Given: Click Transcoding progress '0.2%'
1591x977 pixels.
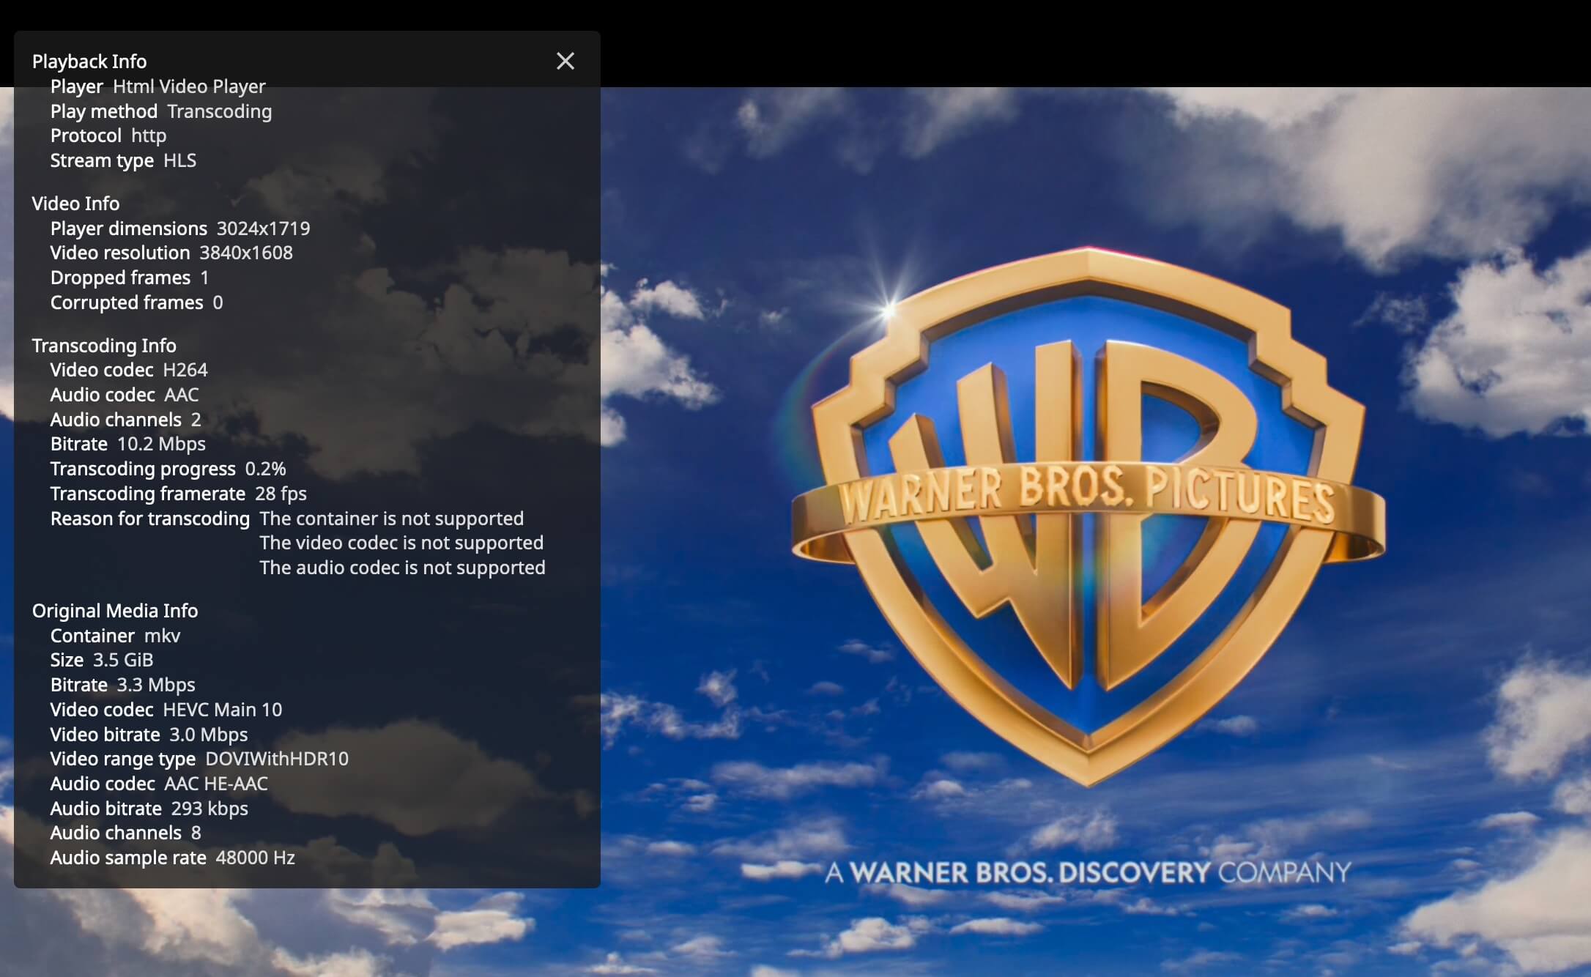Looking at the screenshot, I should [x=266, y=469].
